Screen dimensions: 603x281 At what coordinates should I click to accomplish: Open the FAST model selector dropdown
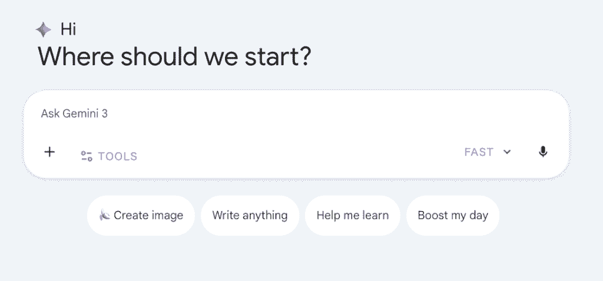click(x=487, y=152)
